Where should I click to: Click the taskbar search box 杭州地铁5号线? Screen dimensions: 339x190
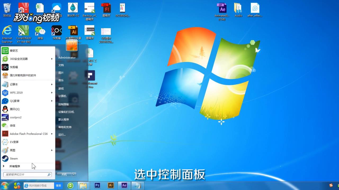point(39,186)
